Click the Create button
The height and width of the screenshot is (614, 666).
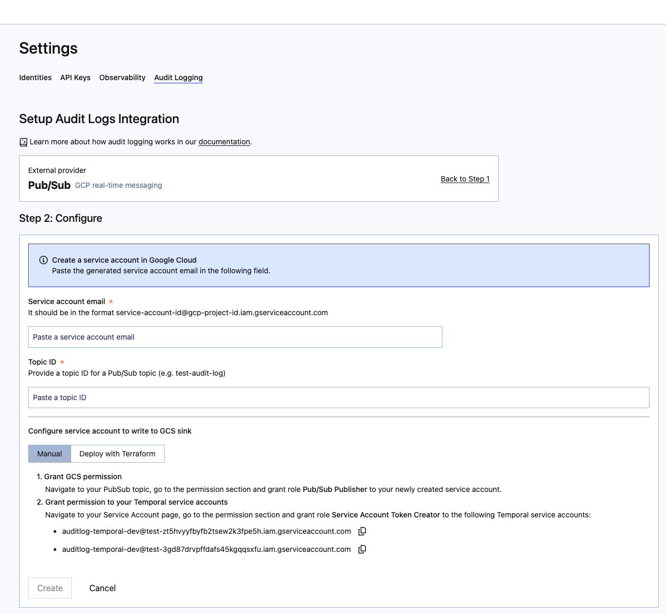49,588
